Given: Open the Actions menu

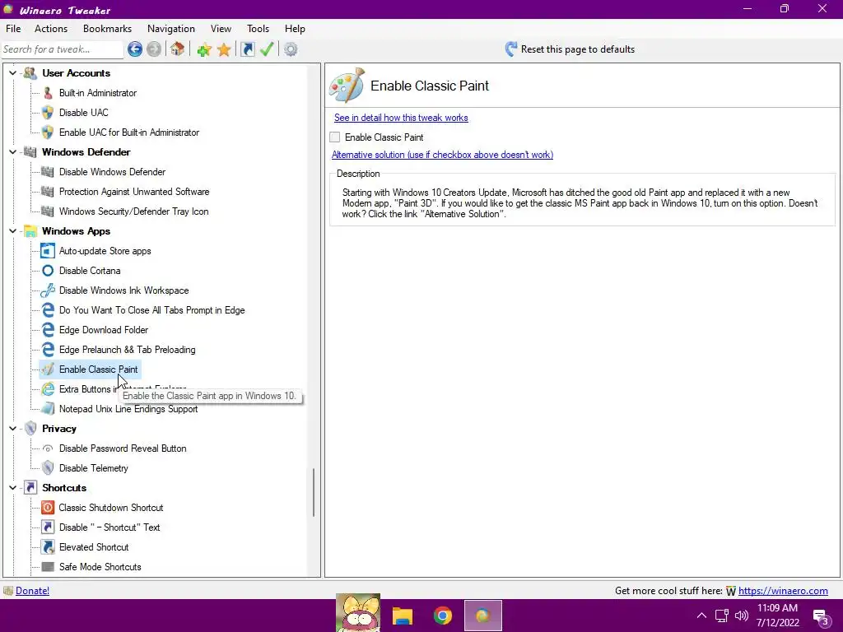Looking at the screenshot, I should pyautogui.click(x=51, y=29).
